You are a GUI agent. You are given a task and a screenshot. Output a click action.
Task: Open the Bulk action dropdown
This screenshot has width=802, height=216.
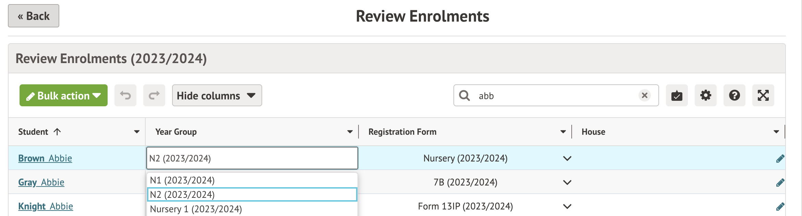tap(63, 95)
